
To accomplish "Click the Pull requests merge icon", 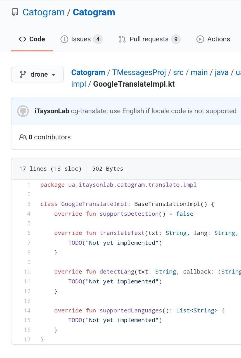I will tap(122, 39).
